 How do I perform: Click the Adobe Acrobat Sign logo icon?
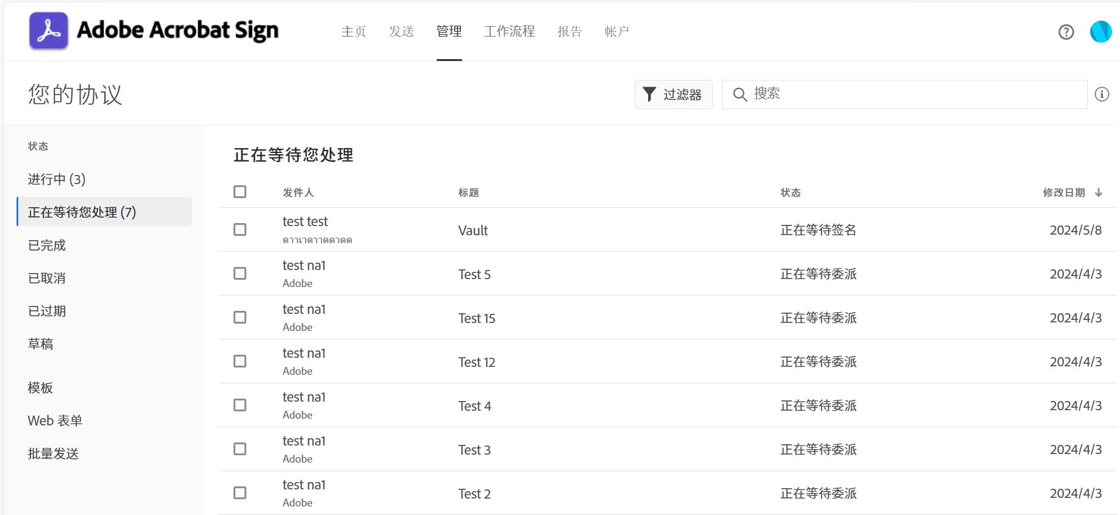pyautogui.click(x=49, y=30)
